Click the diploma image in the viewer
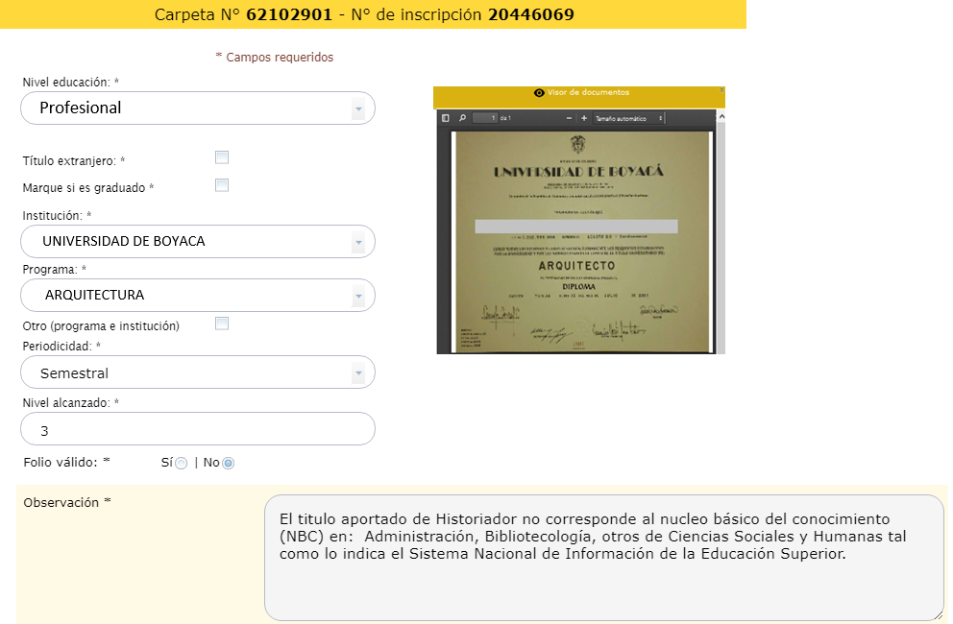 coord(580,240)
